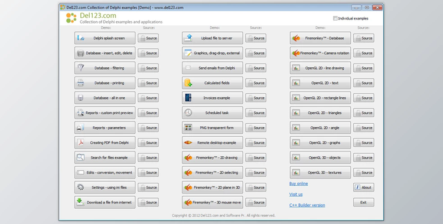Click the Firemonkey icon on Firemonkey Database
The height and width of the screenshot is (224, 443).
296,38
